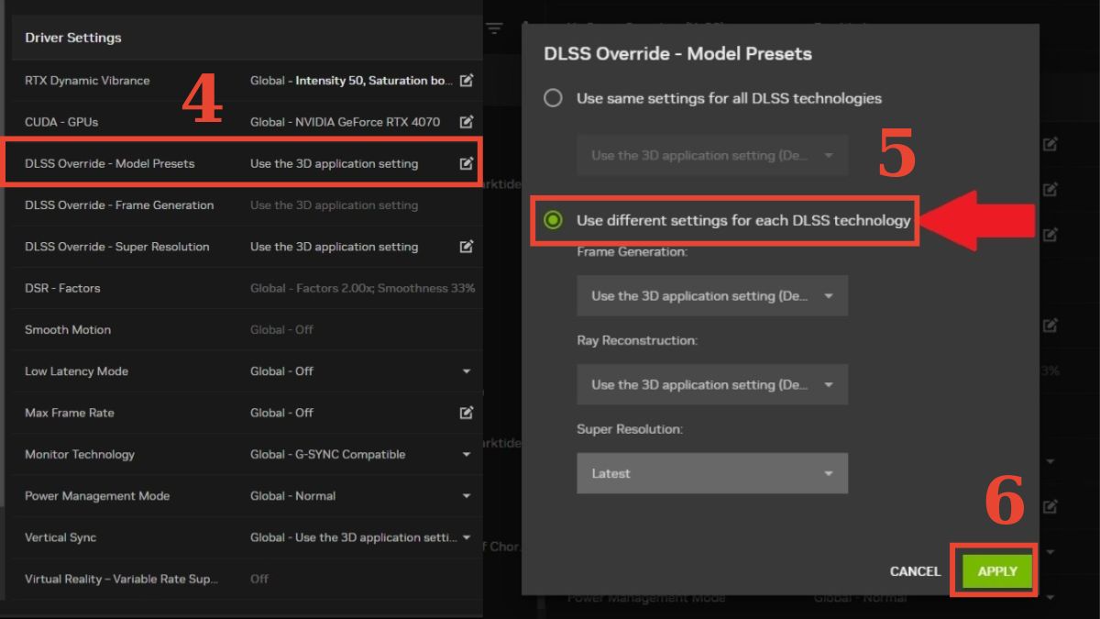
Task: Expand the Vertical Sync dropdown arrow
Action: [467, 537]
